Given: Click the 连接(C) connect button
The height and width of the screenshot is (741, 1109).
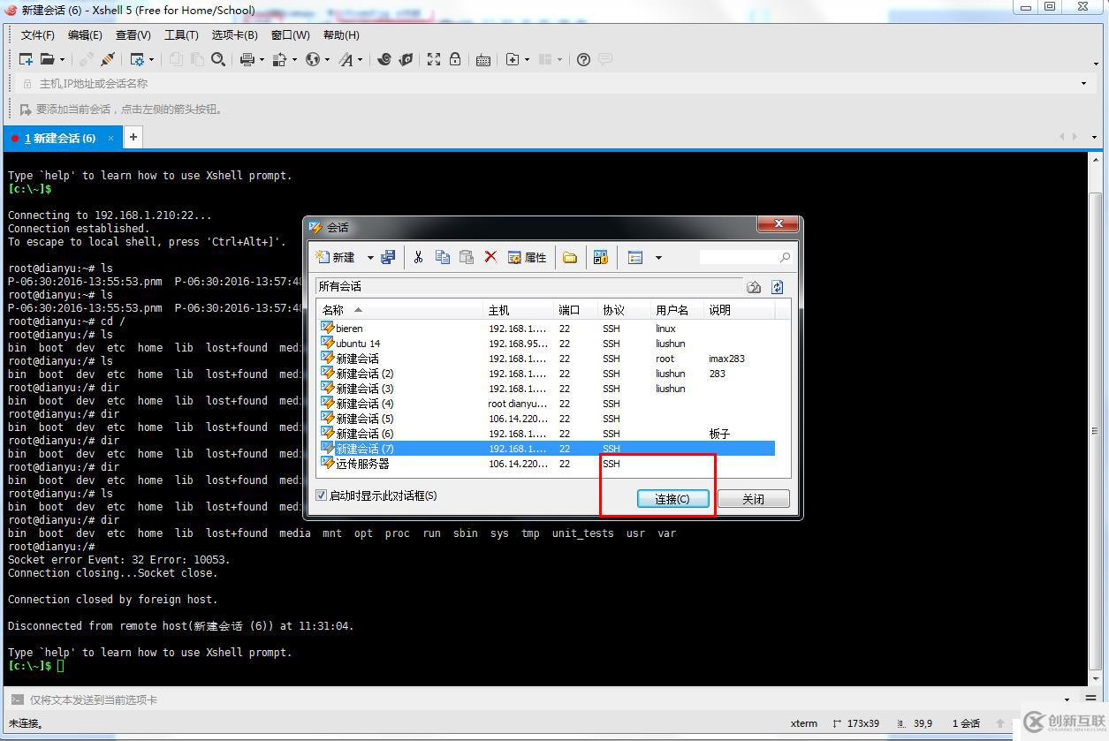Looking at the screenshot, I should pyautogui.click(x=673, y=499).
